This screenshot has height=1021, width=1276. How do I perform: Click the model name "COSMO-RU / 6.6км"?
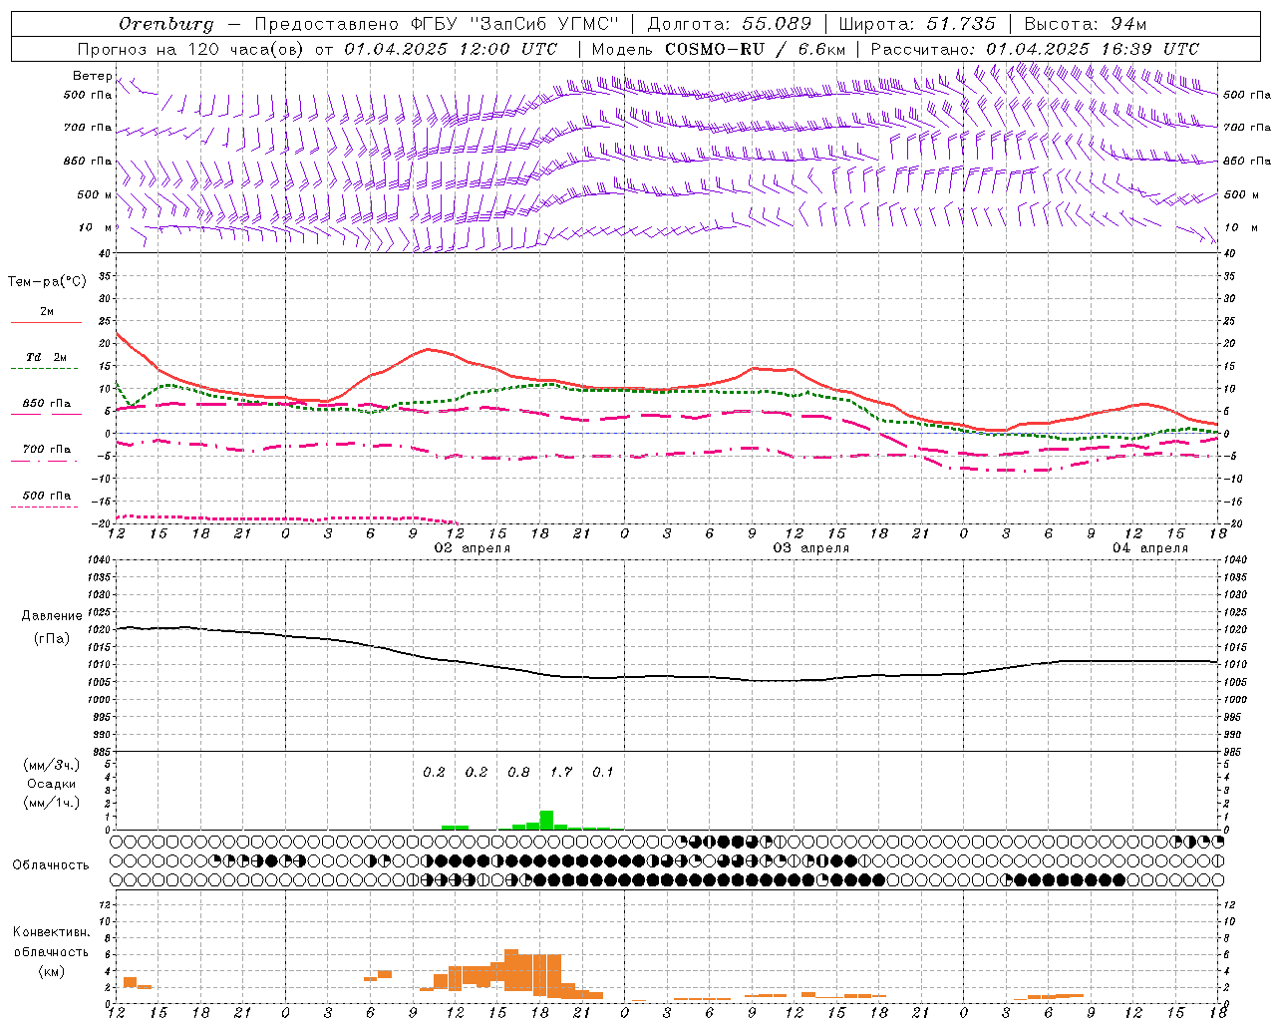(756, 49)
